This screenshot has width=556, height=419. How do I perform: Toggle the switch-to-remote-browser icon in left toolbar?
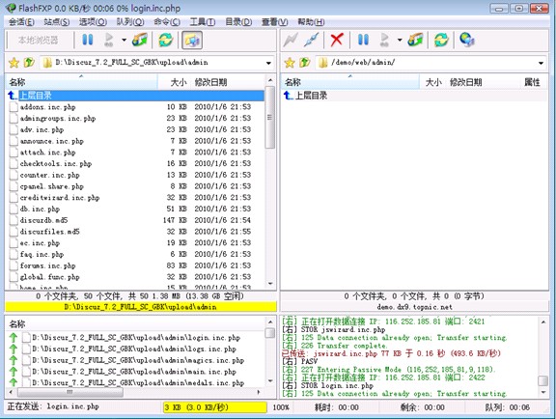[x=192, y=40]
